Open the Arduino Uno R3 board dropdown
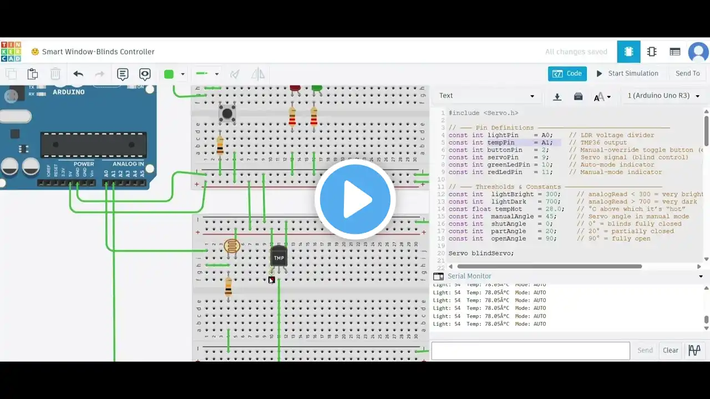This screenshot has width=710, height=399. 663,96
